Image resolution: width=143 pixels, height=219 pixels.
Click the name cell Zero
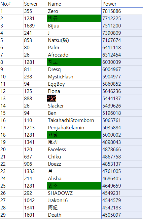tap(74, 11)
